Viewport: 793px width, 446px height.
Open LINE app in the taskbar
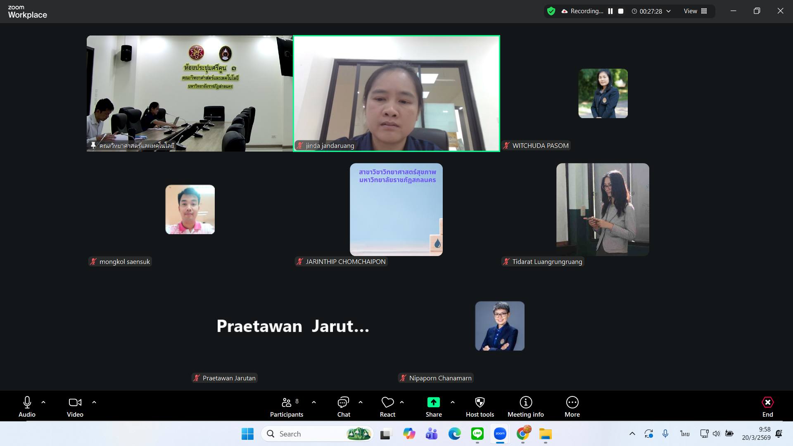(x=477, y=434)
